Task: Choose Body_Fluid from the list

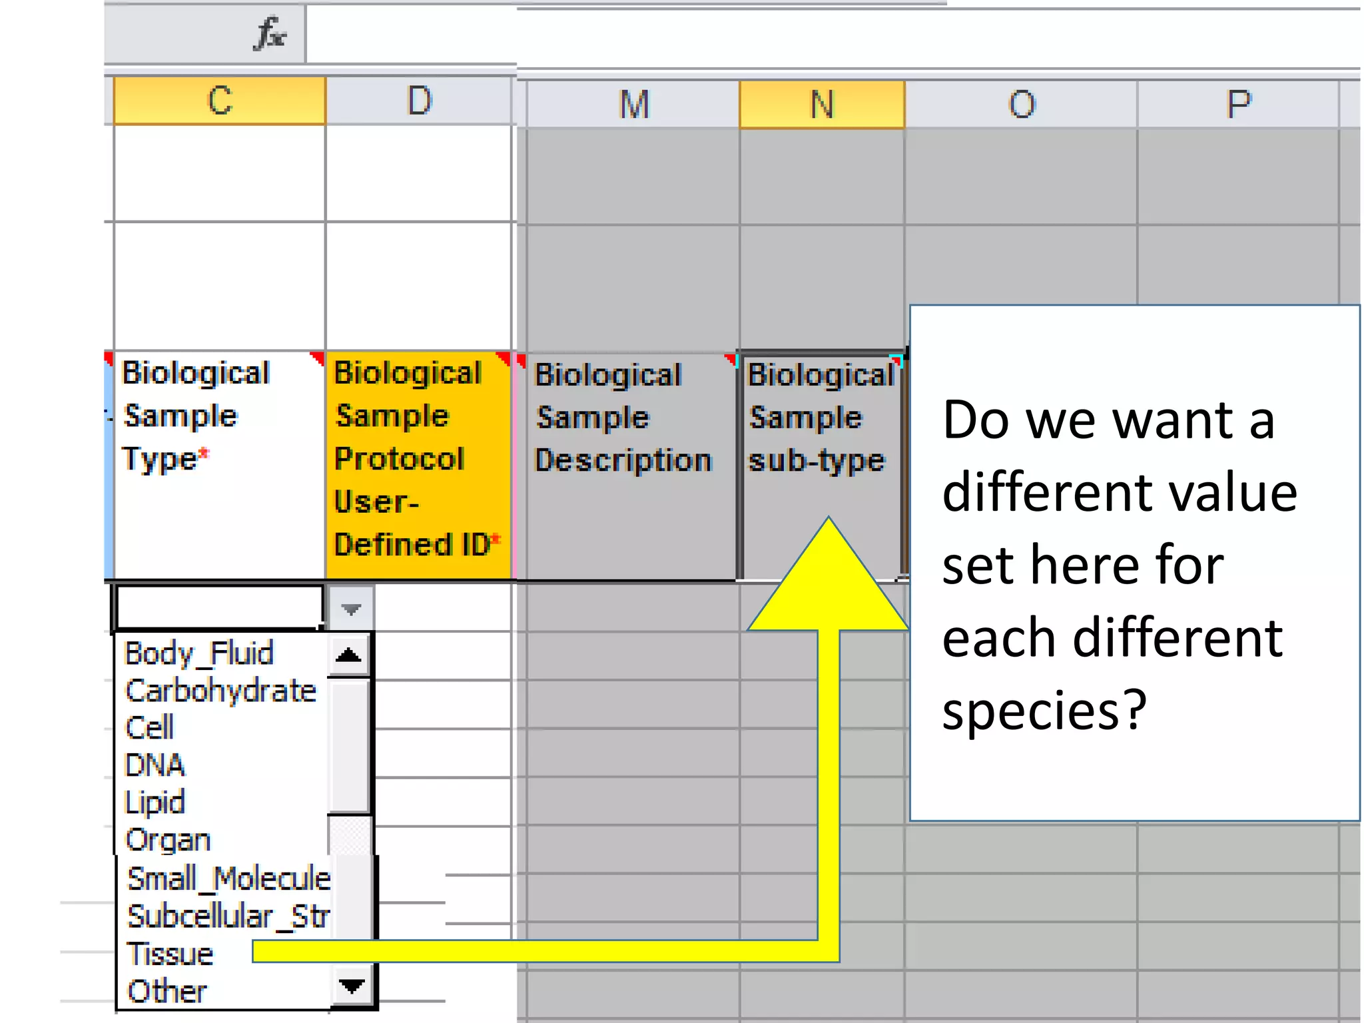Action: (x=222, y=653)
